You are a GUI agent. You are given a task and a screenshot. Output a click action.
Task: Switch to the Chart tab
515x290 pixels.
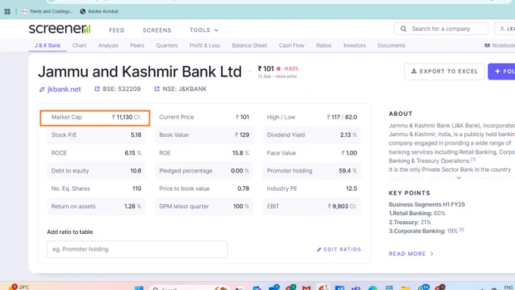point(80,45)
